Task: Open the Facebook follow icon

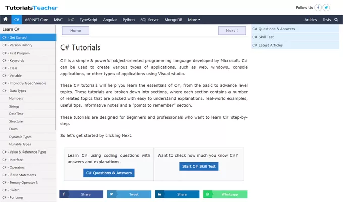Action: coord(318,8)
